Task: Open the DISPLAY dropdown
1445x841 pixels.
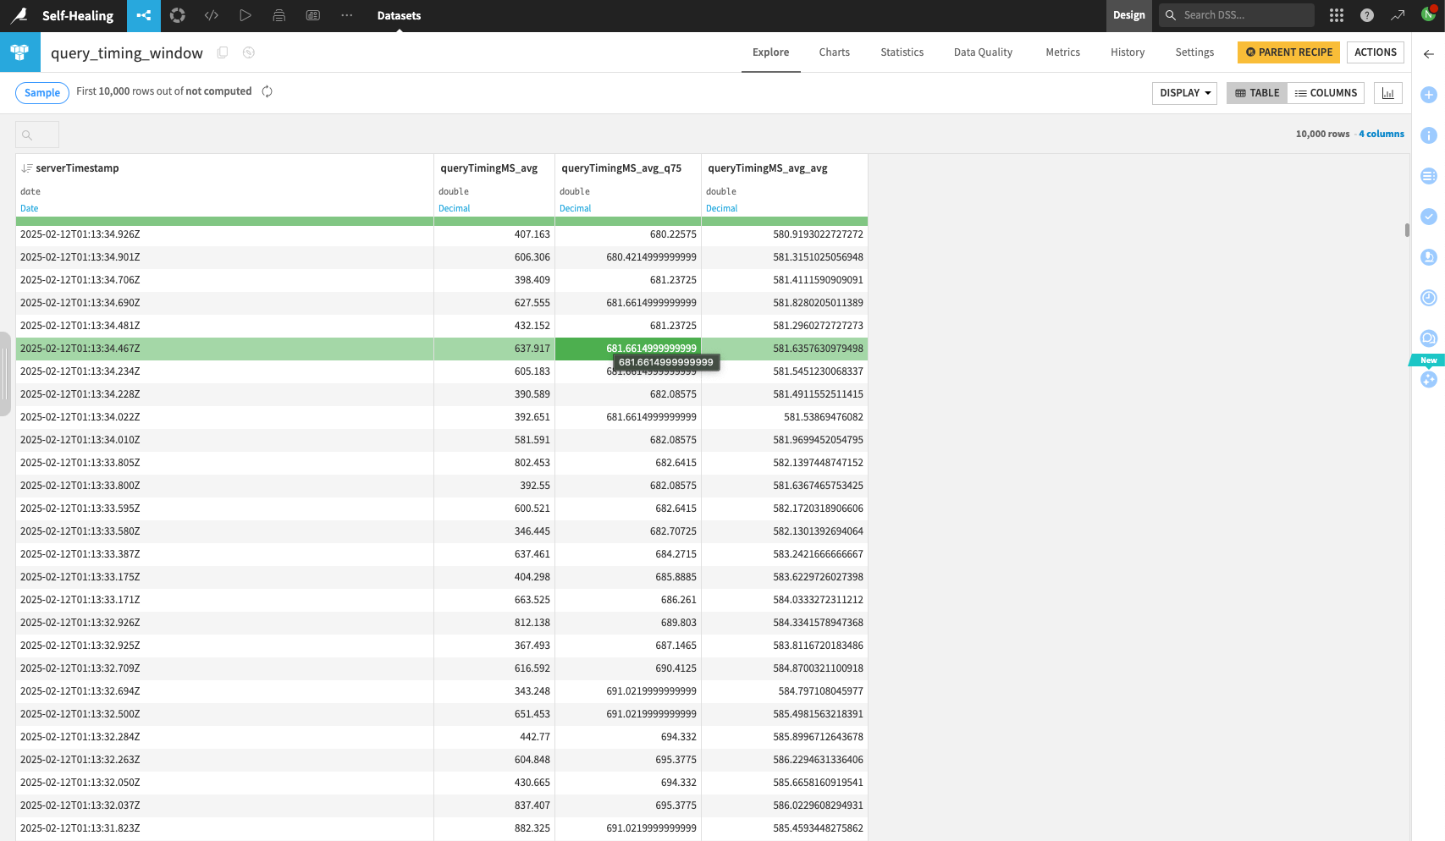Action: pos(1184,93)
